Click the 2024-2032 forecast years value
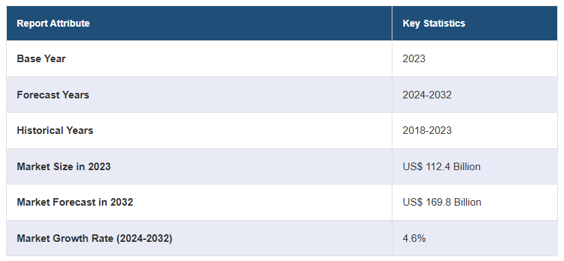Screen dimensions: 564x261 (427, 94)
